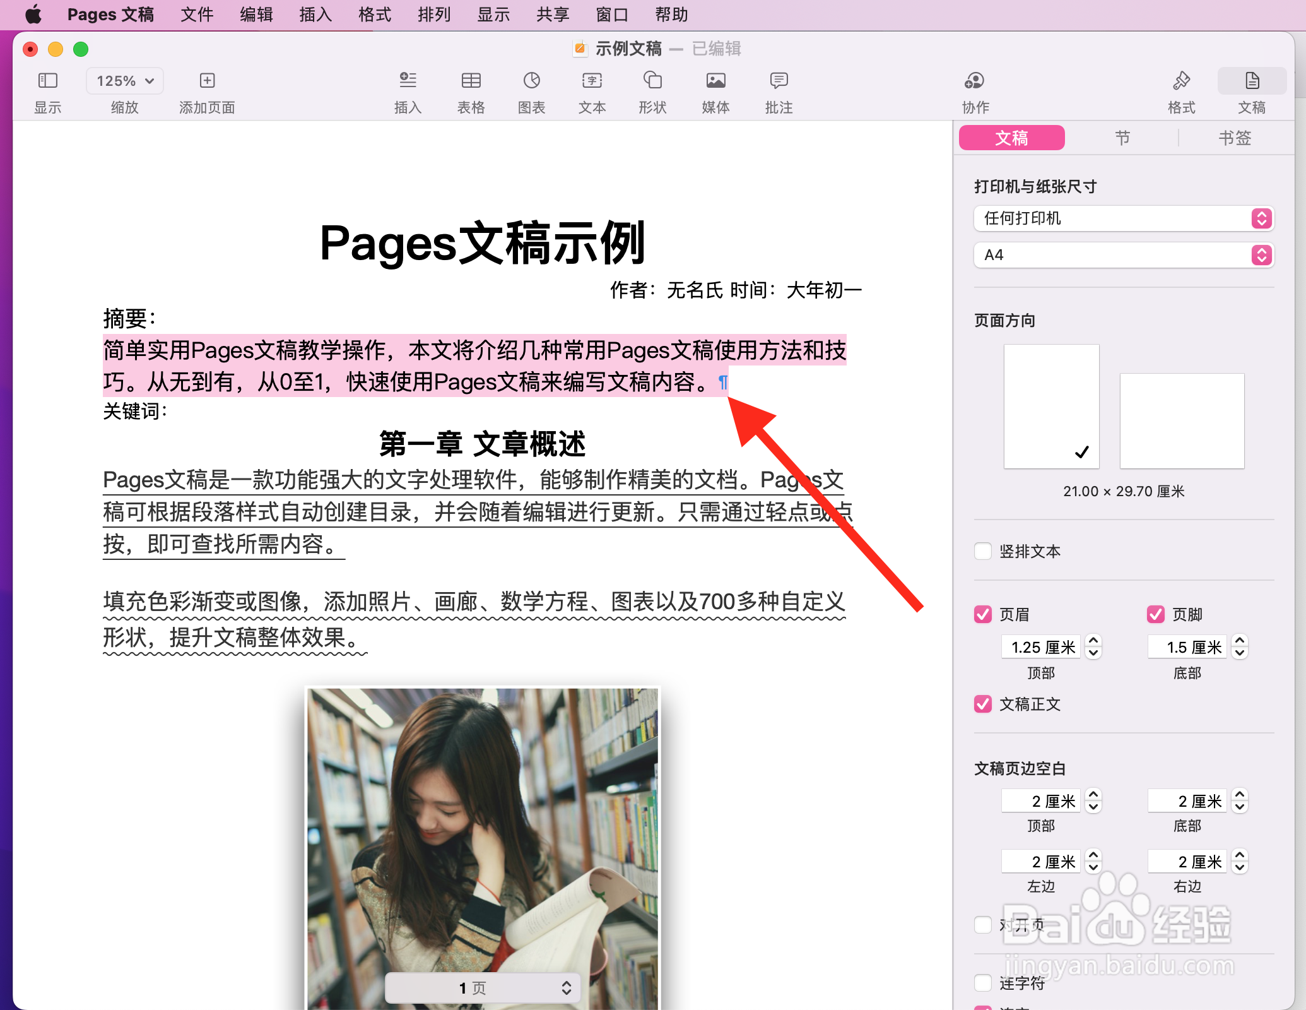Open the 共享 menu

click(553, 15)
